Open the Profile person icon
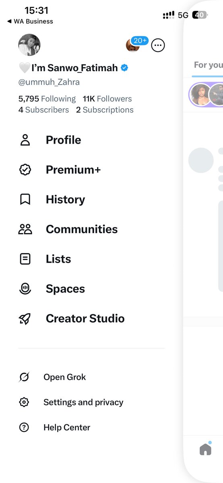This screenshot has height=483, width=223. click(x=25, y=140)
